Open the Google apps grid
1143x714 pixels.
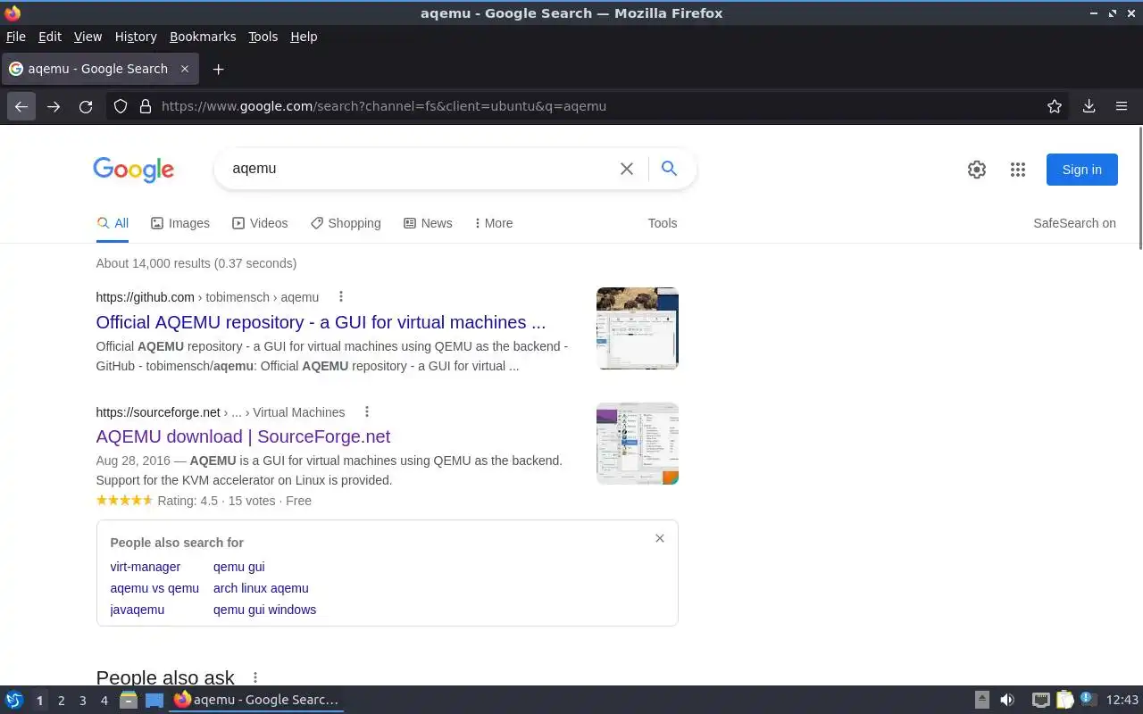click(x=1018, y=170)
